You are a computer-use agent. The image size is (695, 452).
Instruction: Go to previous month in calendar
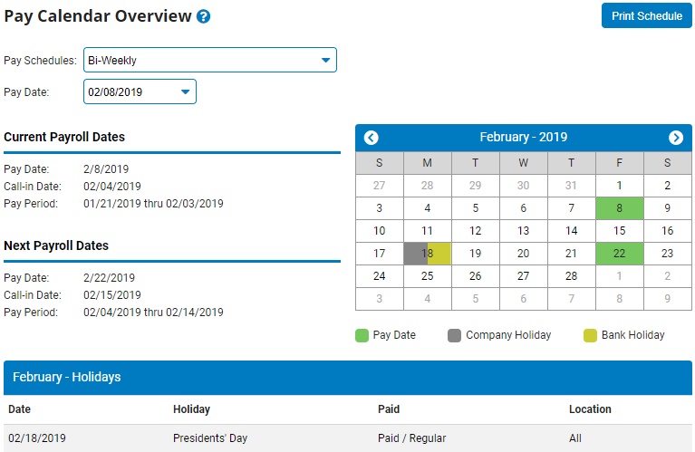point(371,138)
